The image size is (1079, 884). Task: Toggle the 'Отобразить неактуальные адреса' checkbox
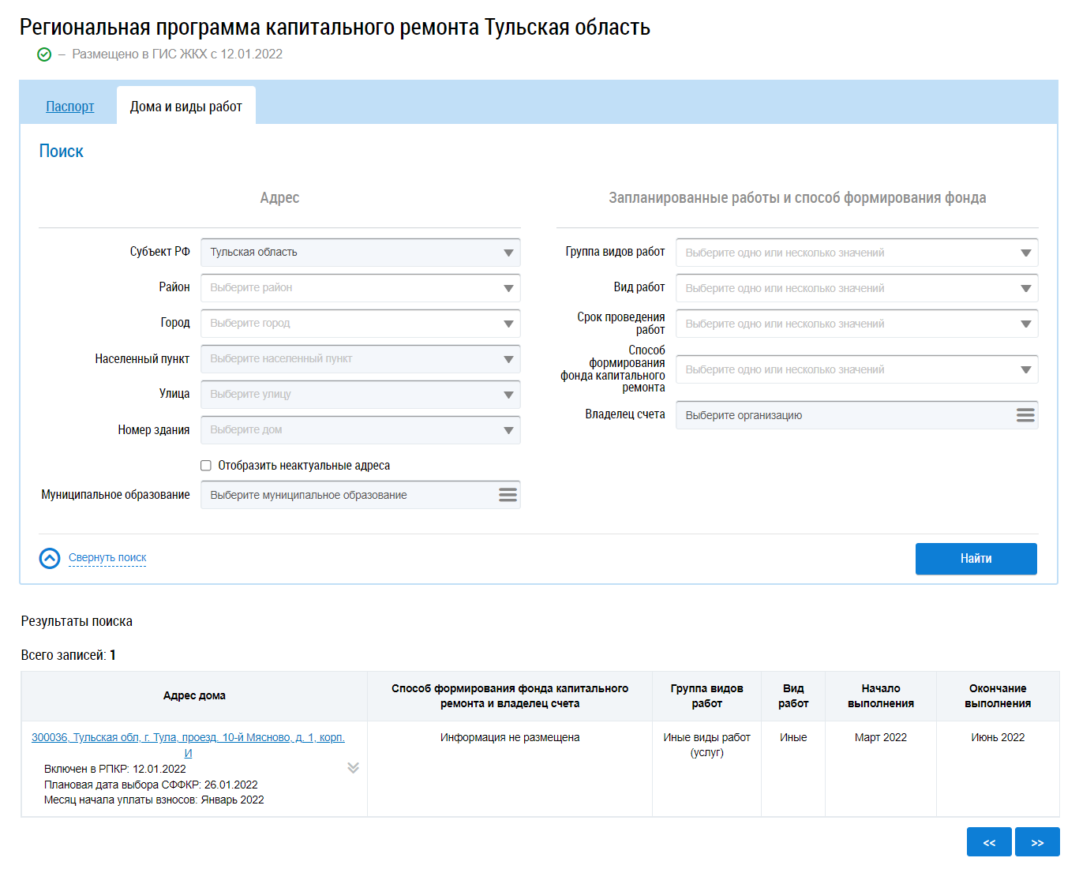(x=206, y=466)
